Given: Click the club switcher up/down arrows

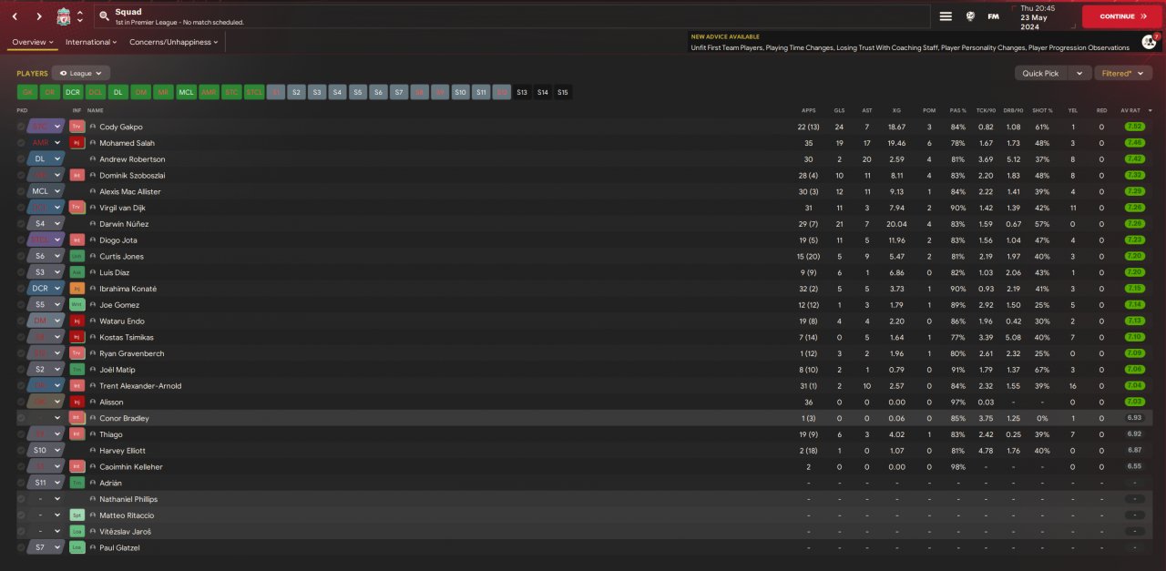Looking at the screenshot, I should click(80, 16).
